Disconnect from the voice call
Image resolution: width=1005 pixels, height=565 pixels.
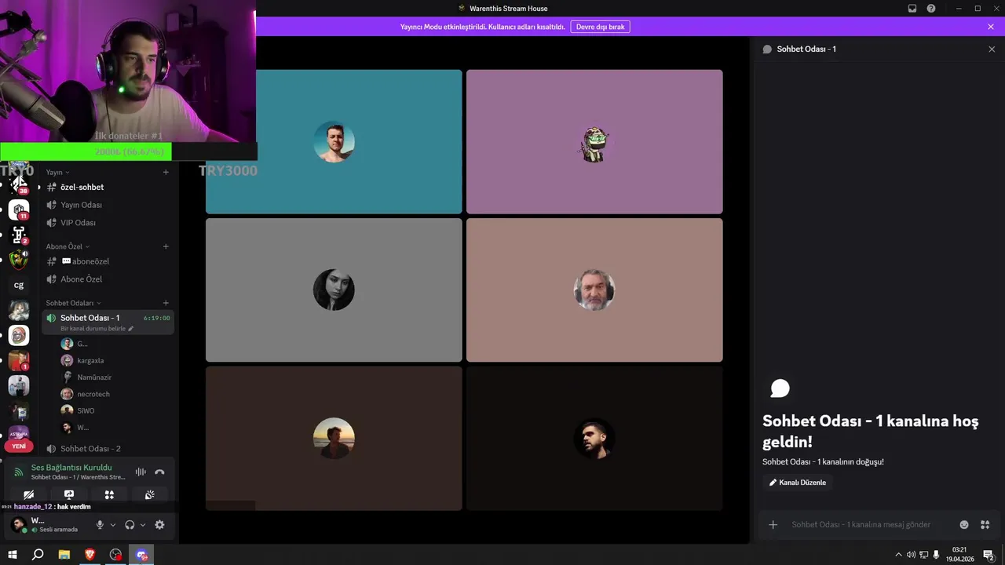coord(159,472)
